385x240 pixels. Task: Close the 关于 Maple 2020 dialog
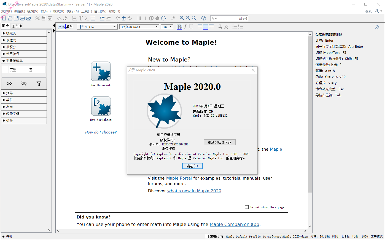click(x=253, y=70)
